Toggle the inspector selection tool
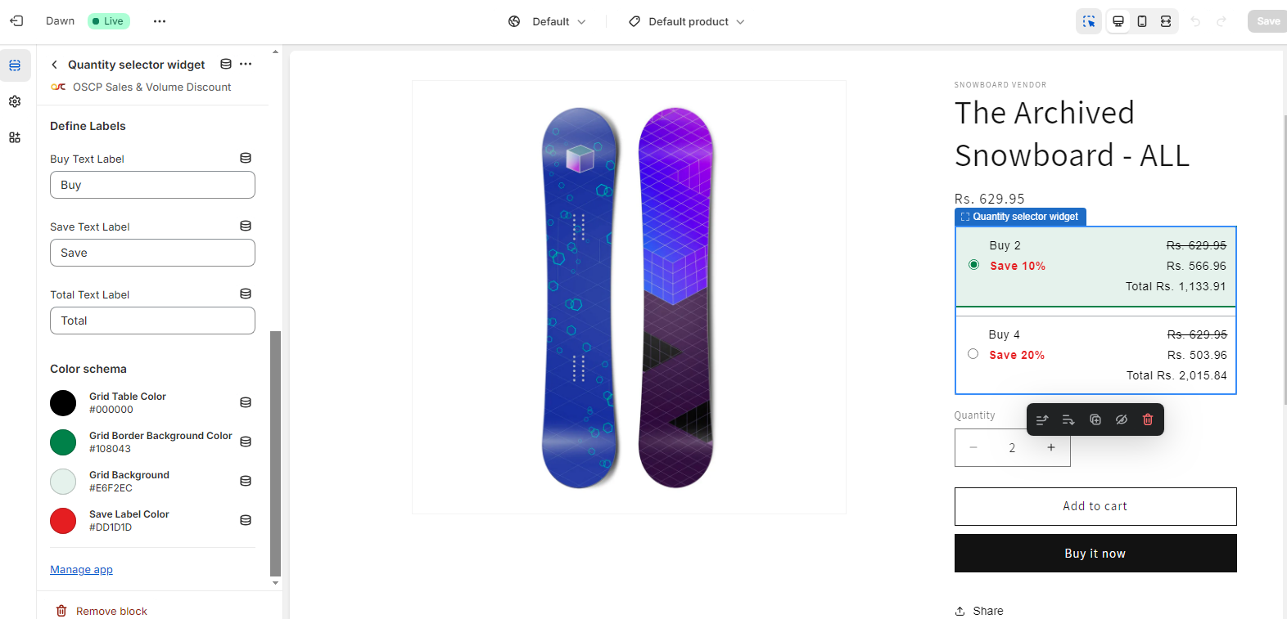Screen dimensions: 1287x619 (x=1089, y=21)
